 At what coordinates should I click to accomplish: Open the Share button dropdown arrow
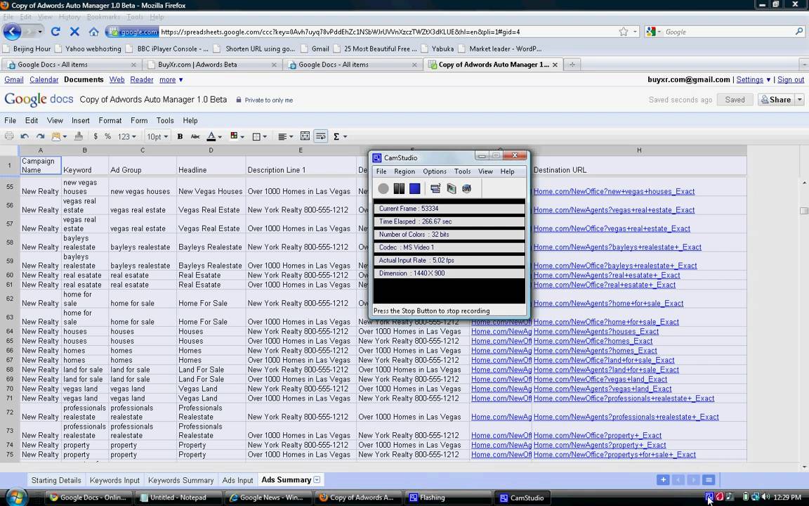point(800,100)
